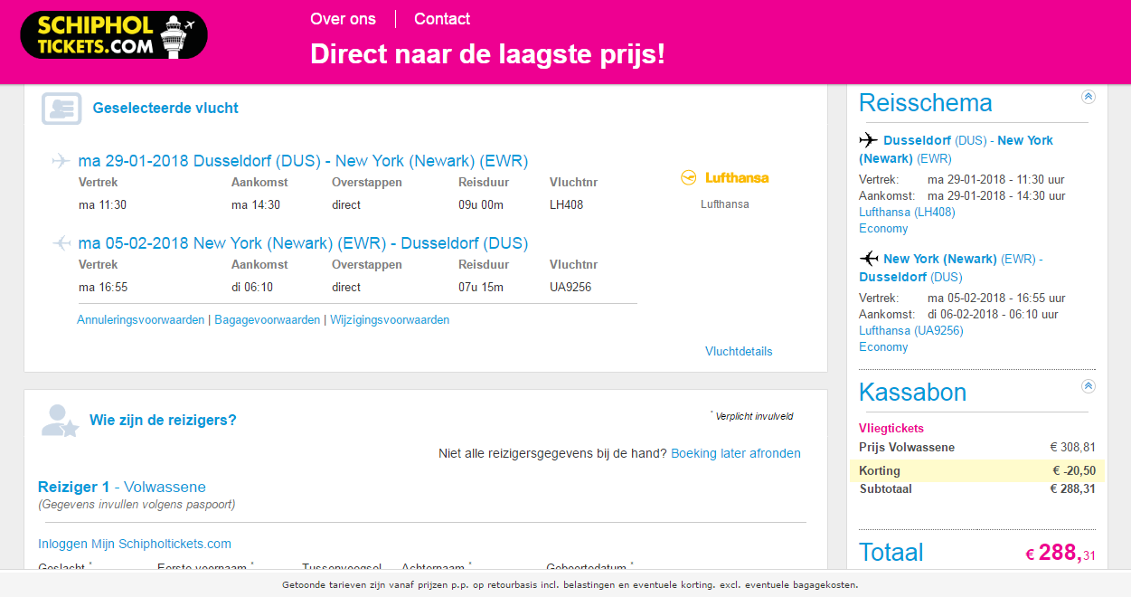Click the outbound flight airplane icon
This screenshot has width=1131, height=597.
pos(61,161)
